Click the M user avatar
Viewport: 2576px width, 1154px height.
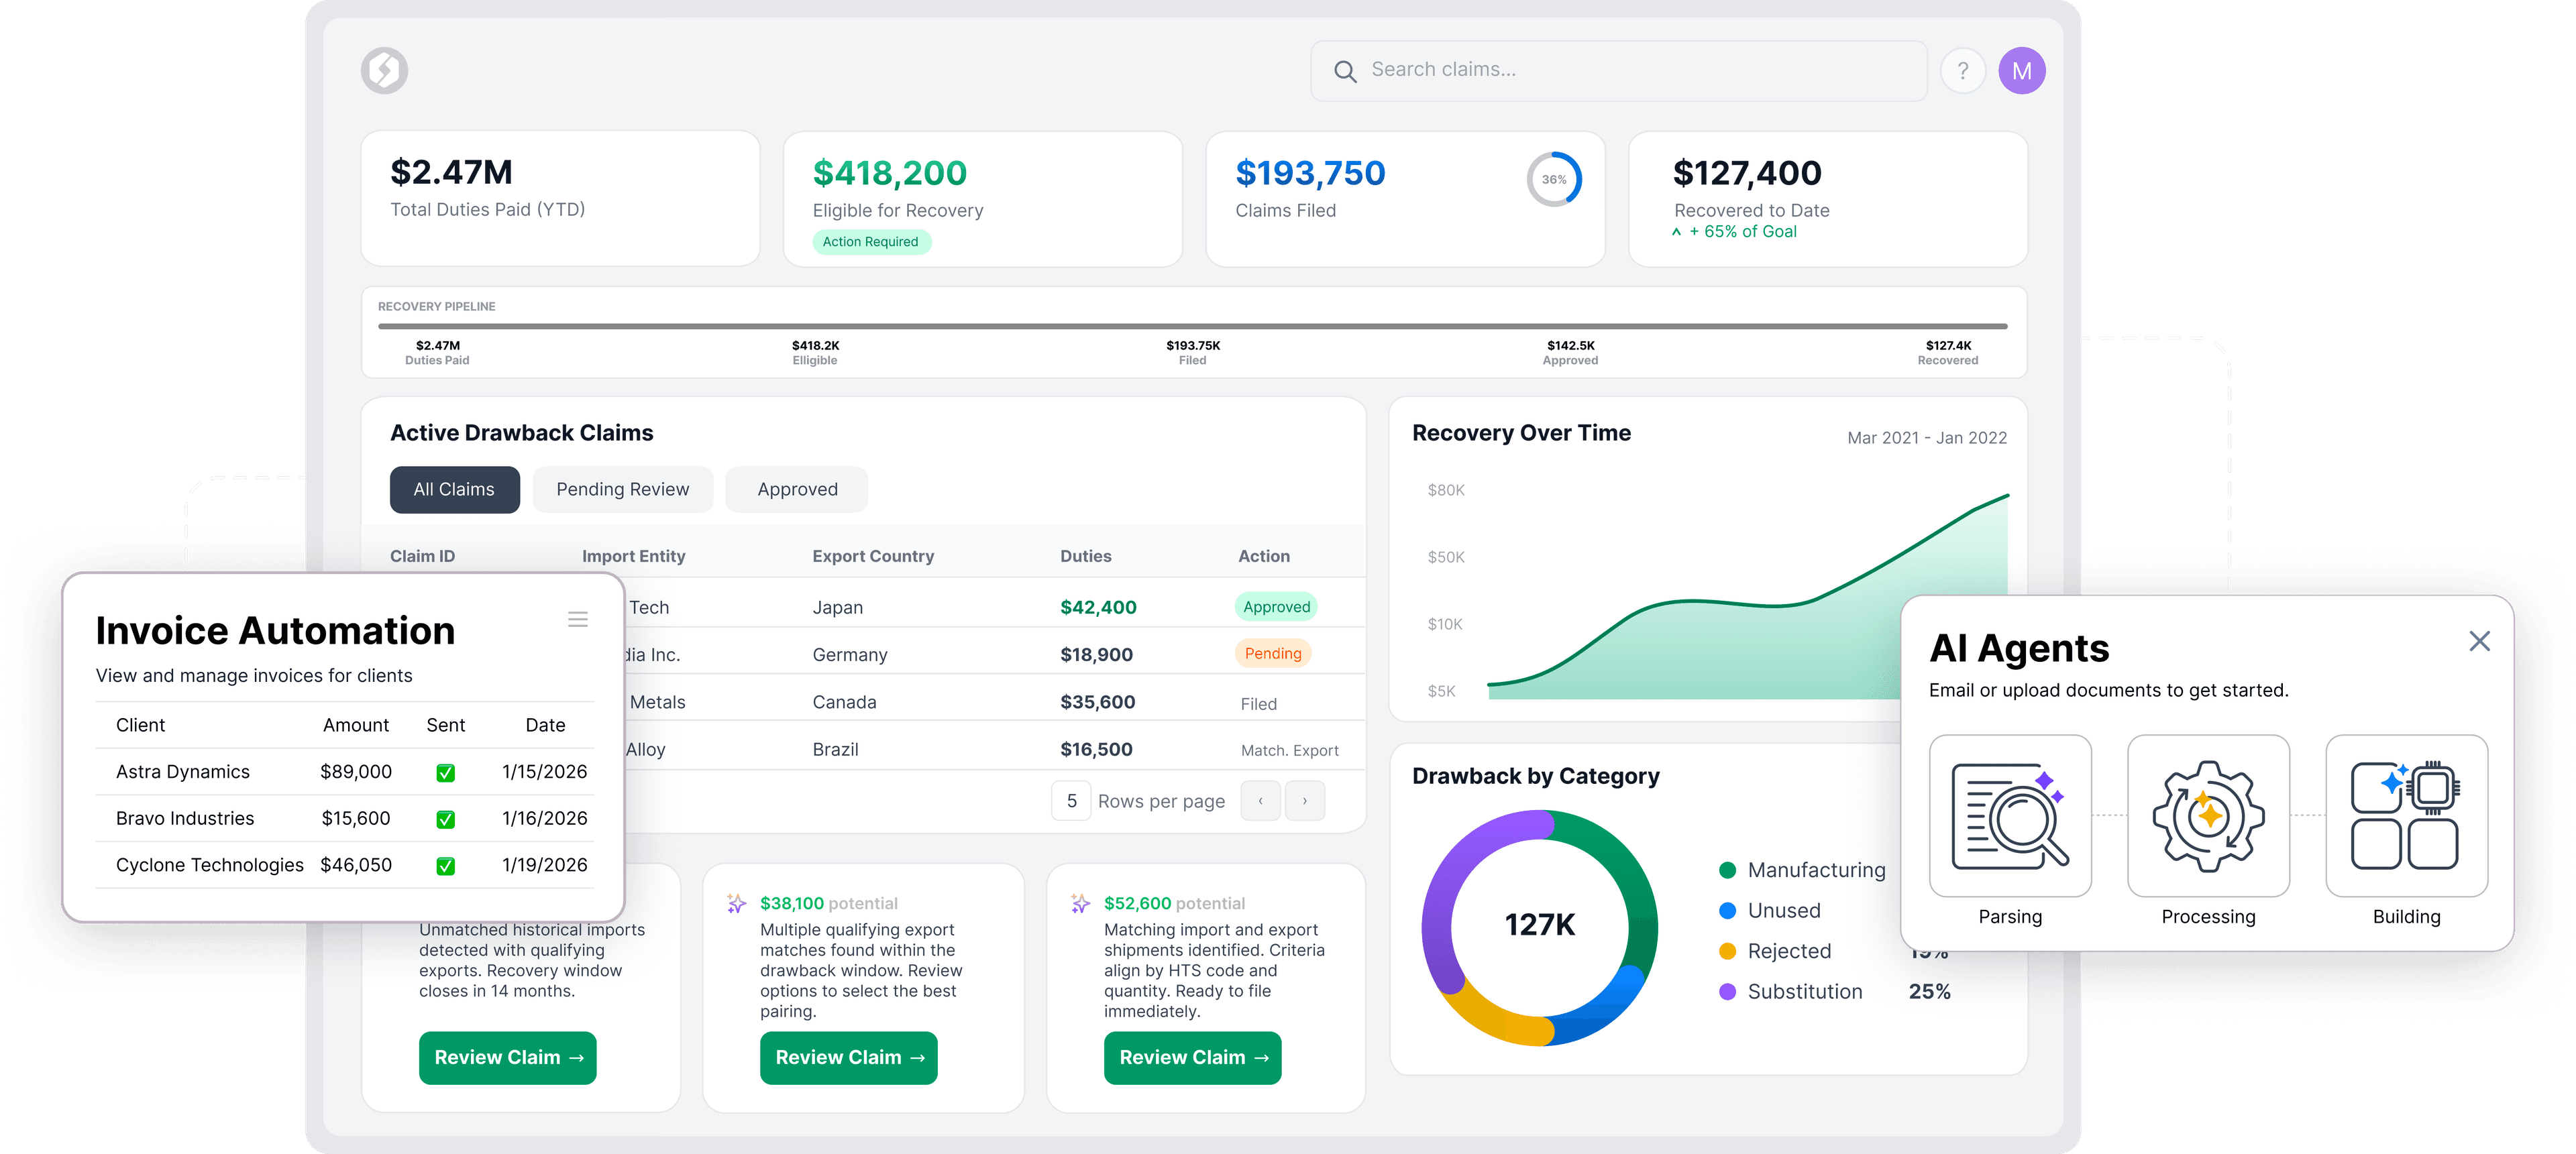coord(2023,69)
